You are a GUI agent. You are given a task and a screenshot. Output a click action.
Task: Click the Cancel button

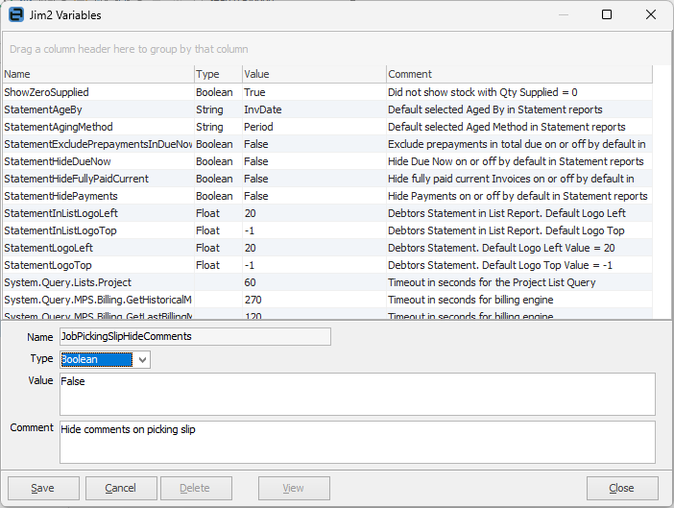pos(121,488)
